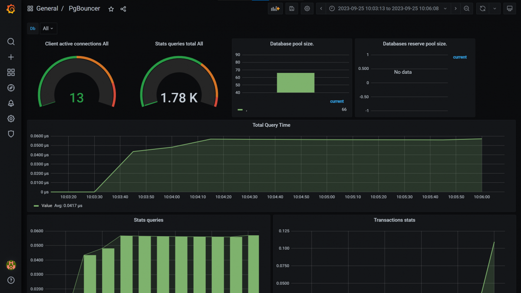521x293 pixels.
Task: Star the PgBouncer dashboard as favorite
Action: (111, 8)
